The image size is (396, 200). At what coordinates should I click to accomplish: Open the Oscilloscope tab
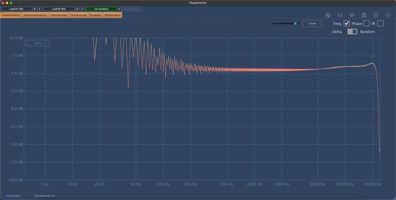pos(79,15)
